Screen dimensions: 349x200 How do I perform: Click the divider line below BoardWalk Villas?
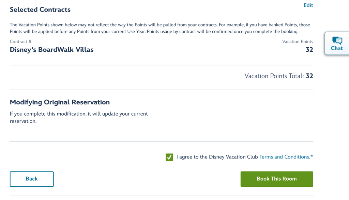161,65
